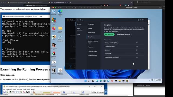Open the Update settings section
The image size is (173, 97).
pyautogui.click(x=90, y=28)
